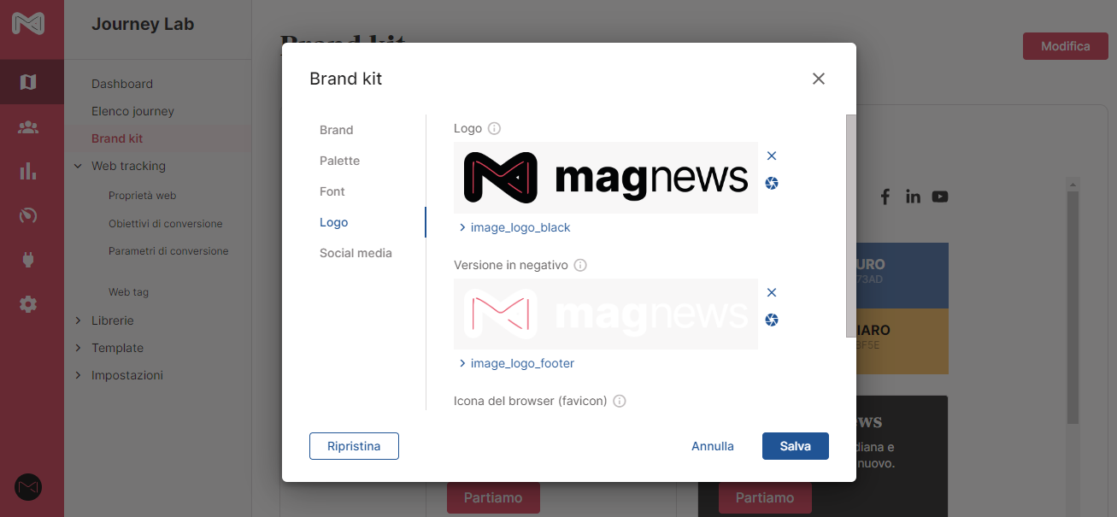Open Proprietà web under Web tracking
This screenshot has height=517, width=1117.
pyautogui.click(x=142, y=196)
